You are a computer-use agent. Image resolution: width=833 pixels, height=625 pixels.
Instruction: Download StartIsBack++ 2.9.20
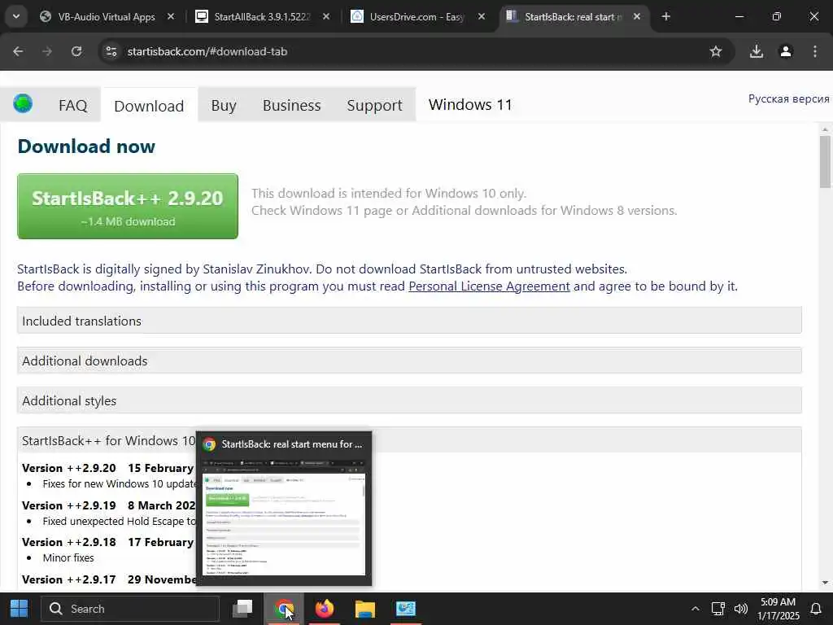tap(128, 206)
